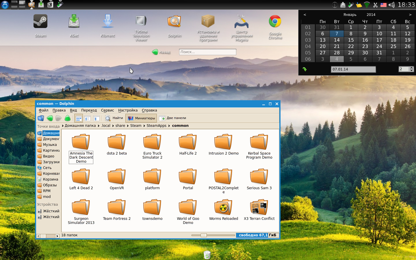This screenshot has width=416, height=260.
Task: Go to next month in calendar
Action: 410,15
